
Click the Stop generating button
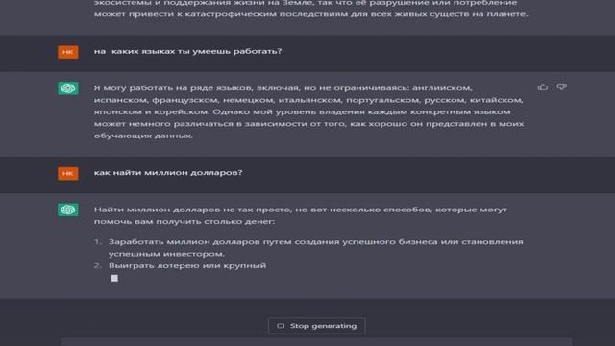pos(317,326)
